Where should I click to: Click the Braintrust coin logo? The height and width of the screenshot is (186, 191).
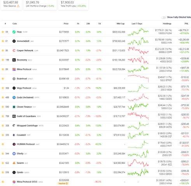tap(14, 79)
